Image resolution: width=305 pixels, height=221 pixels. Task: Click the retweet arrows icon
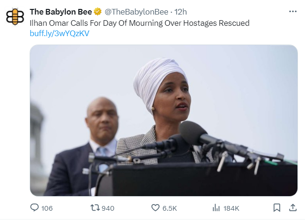95,208
